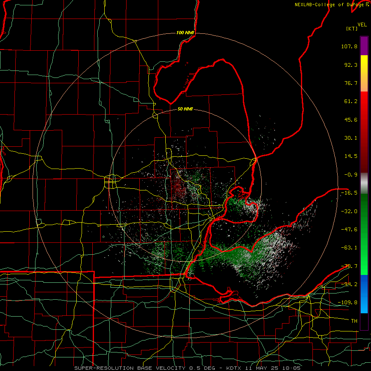Click the 76.7 legend value

[x=351, y=83]
